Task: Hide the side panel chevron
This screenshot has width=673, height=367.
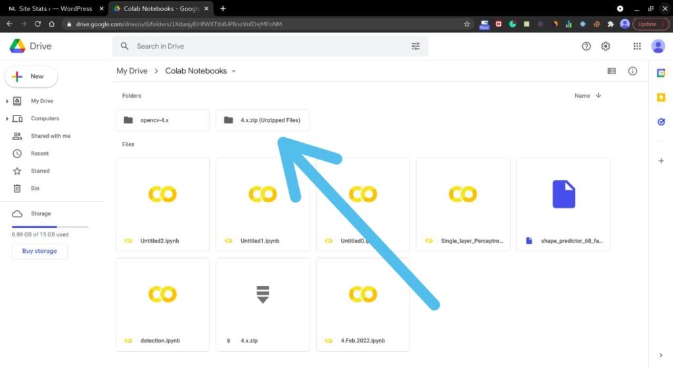Action: (x=661, y=355)
